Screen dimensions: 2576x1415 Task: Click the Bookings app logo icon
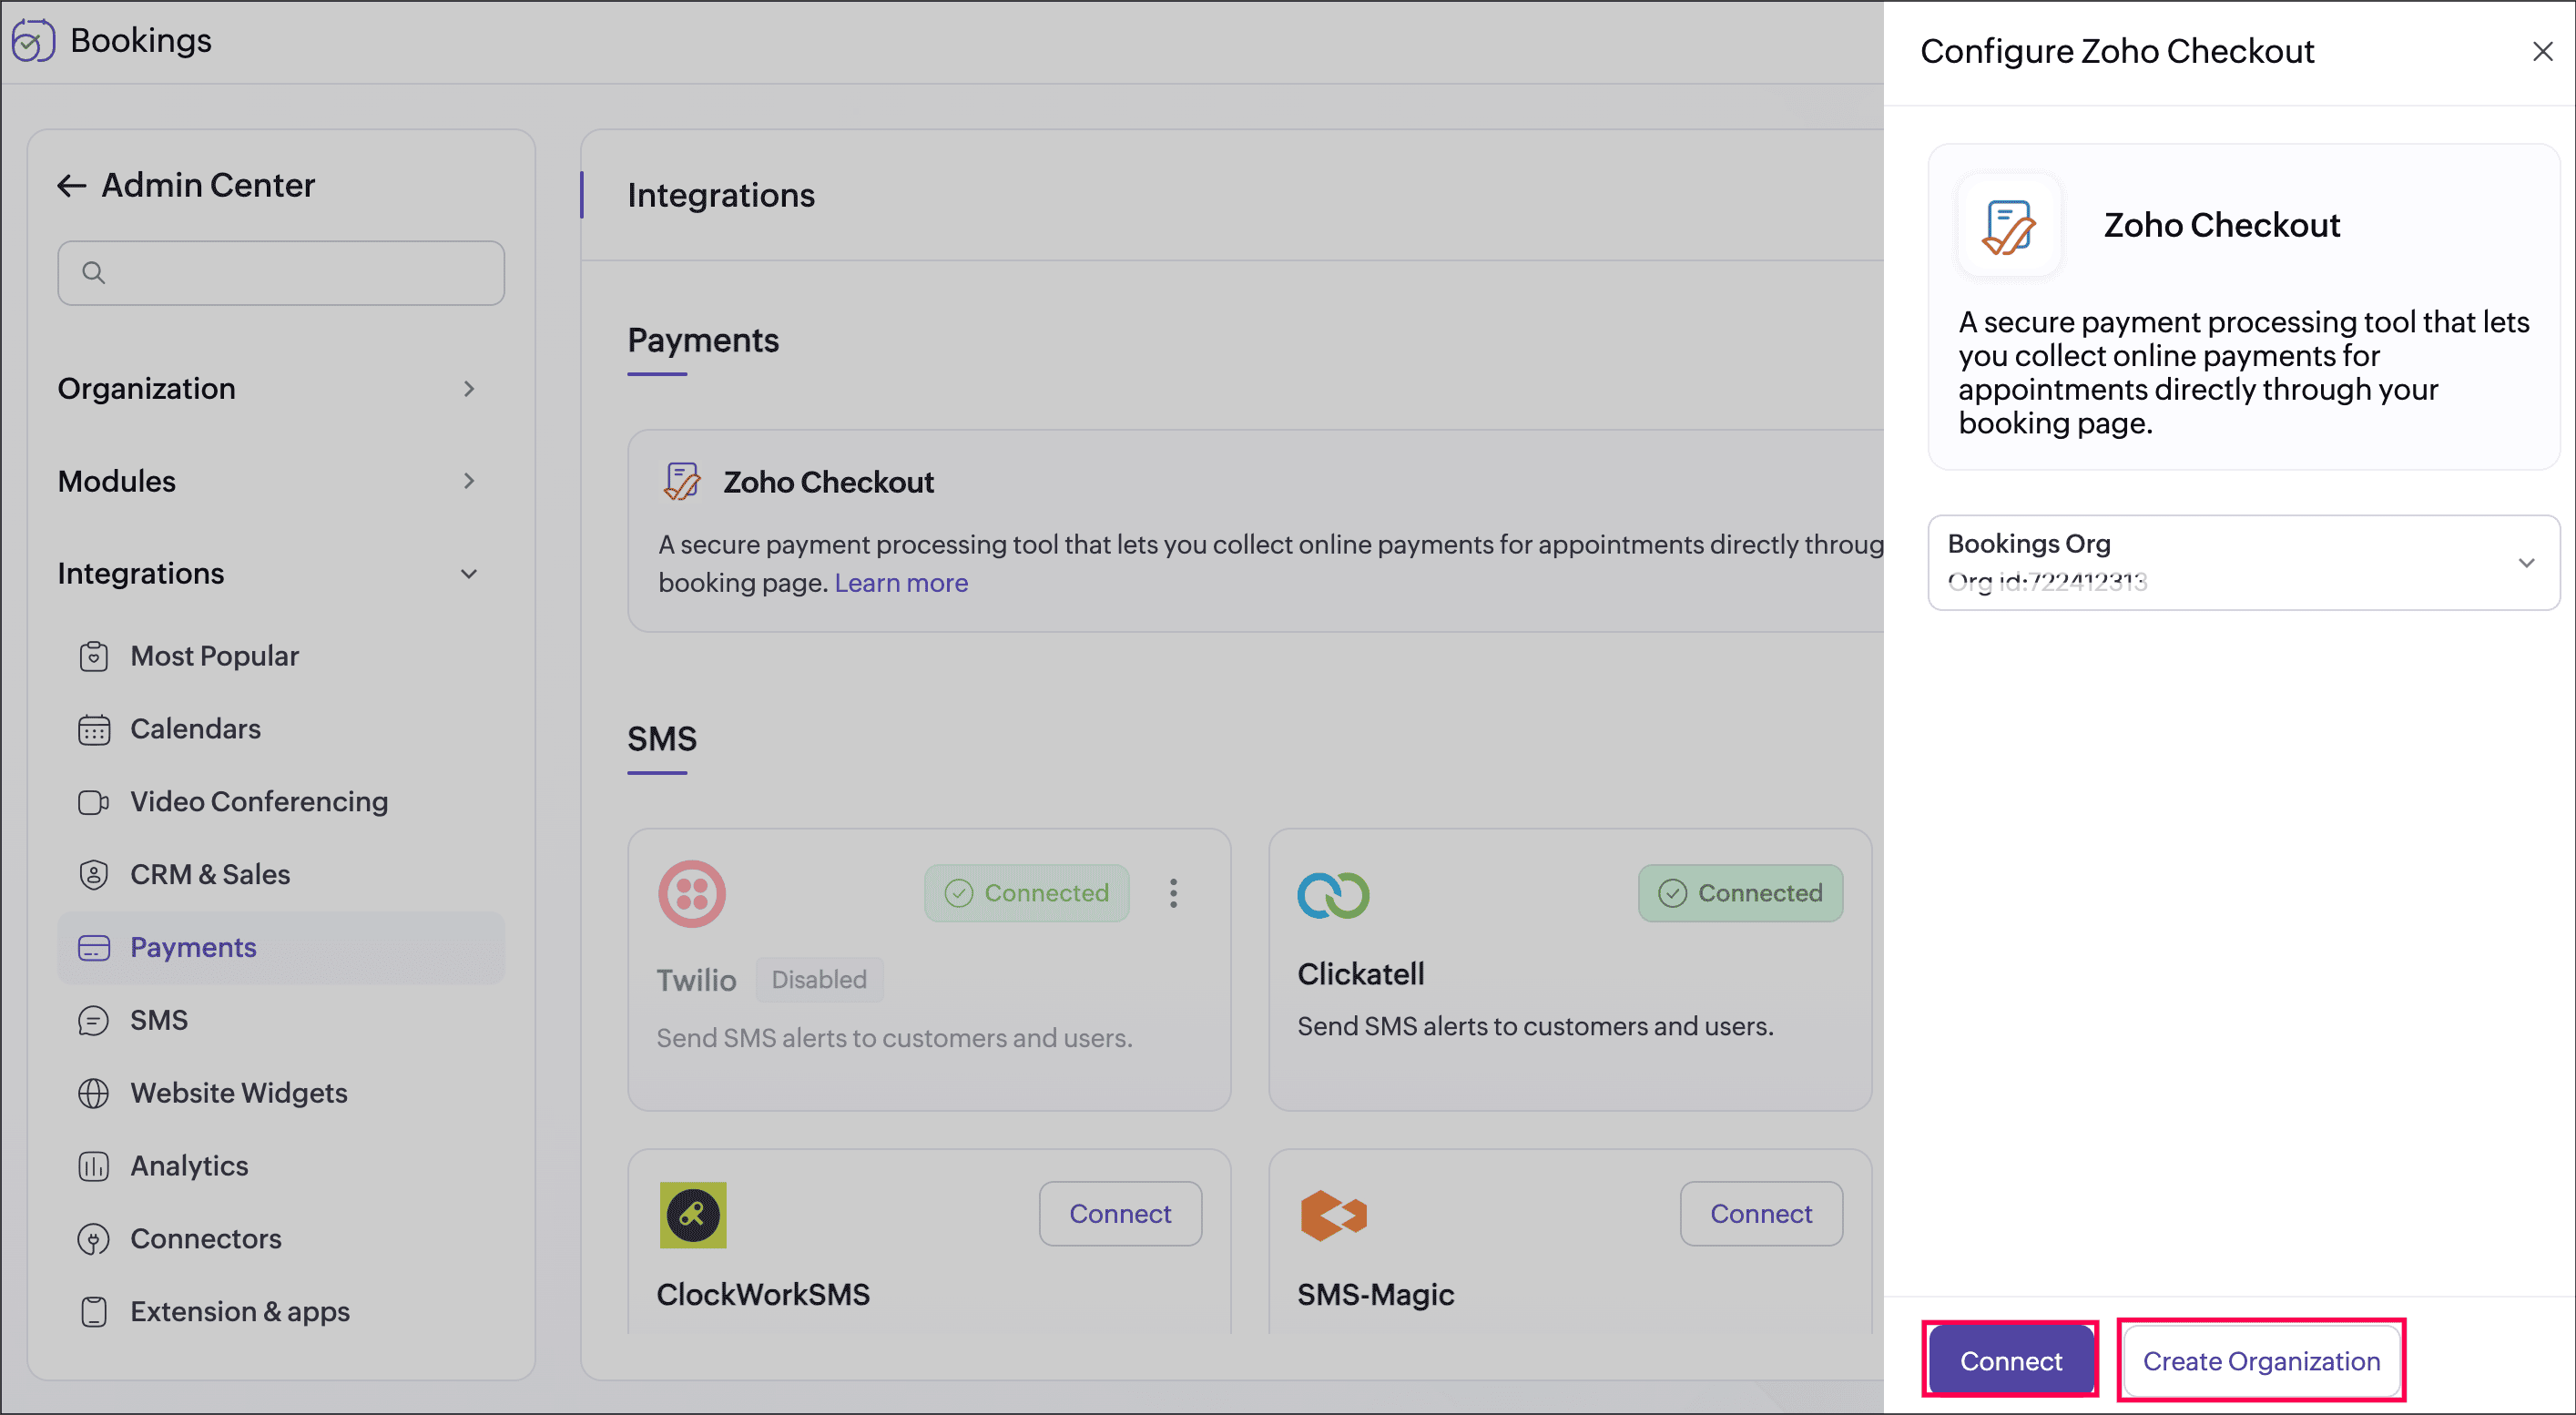click(32, 41)
